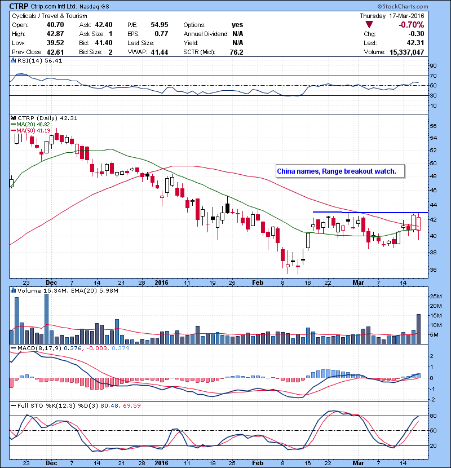Click the Ask value 42.40

(x=104, y=25)
